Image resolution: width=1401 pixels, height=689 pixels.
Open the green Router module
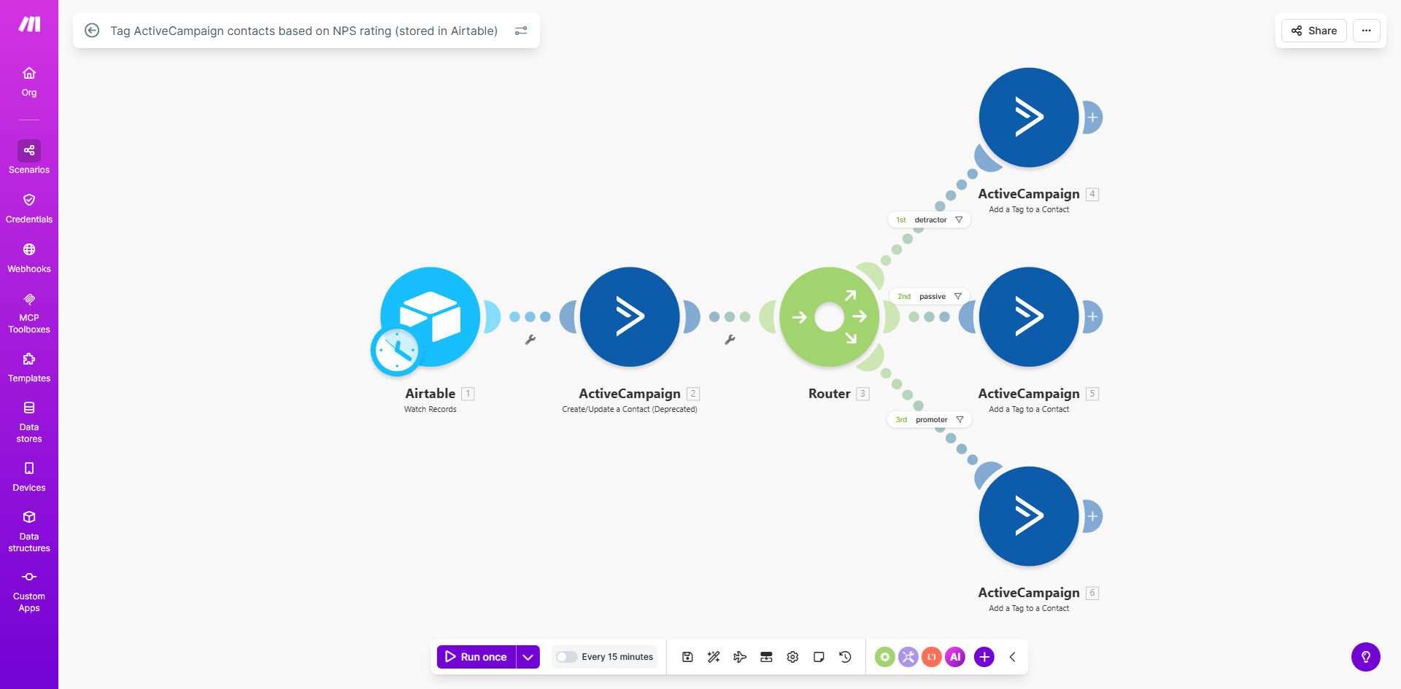coord(830,316)
